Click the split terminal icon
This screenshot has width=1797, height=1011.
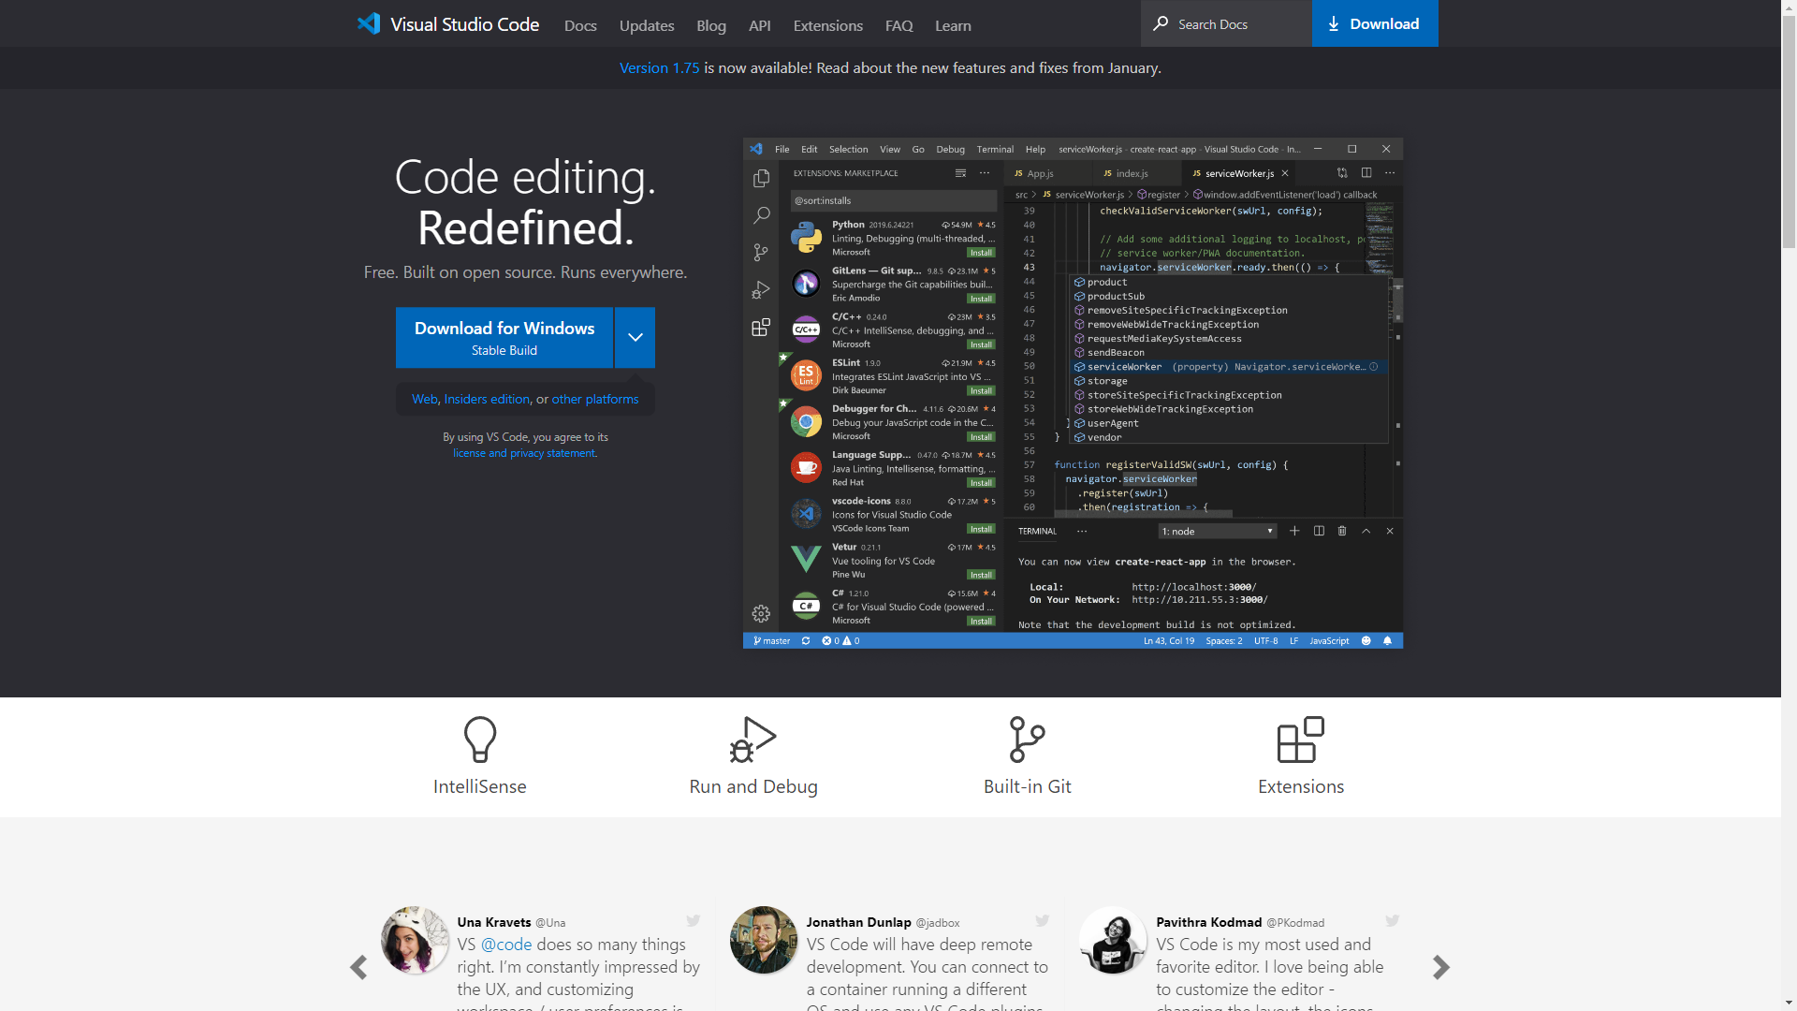pyautogui.click(x=1319, y=531)
